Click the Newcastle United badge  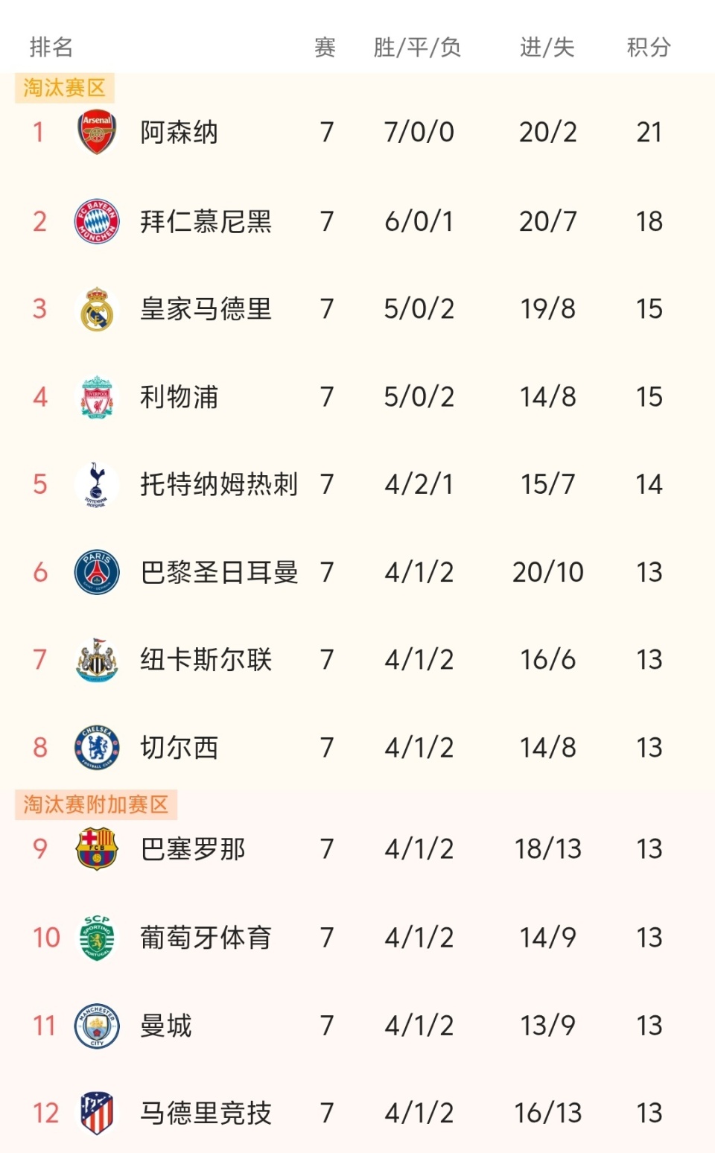coord(97,660)
